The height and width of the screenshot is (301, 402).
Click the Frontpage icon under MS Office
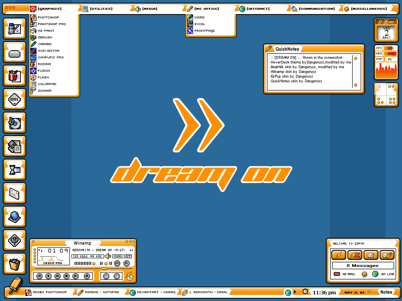pyautogui.click(x=190, y=31)
